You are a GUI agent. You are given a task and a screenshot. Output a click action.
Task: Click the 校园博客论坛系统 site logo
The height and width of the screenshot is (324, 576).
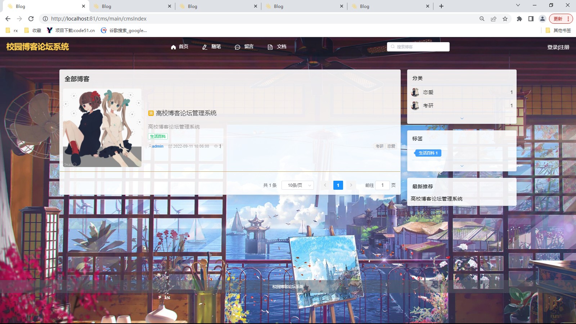click(x=37, y=47)
